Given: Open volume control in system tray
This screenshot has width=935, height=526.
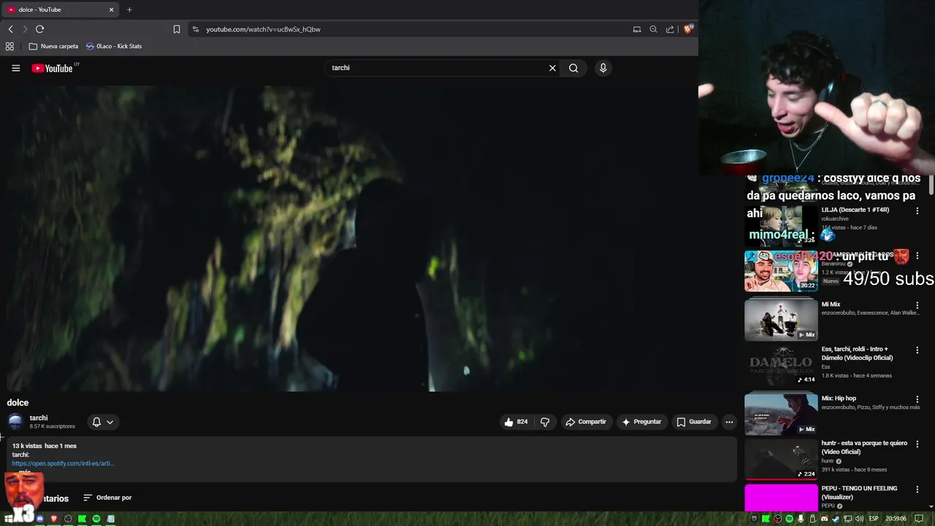Looking at the screenshot, I should click(859, 519).
